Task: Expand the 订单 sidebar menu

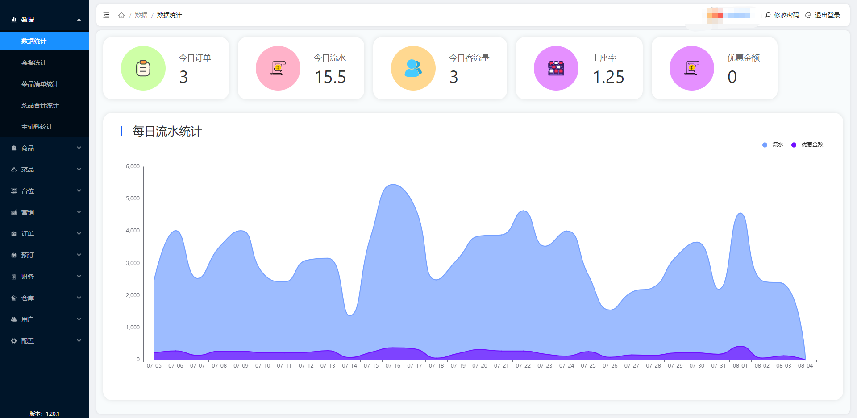Action: pyautogui.click(x=45, y=234)
